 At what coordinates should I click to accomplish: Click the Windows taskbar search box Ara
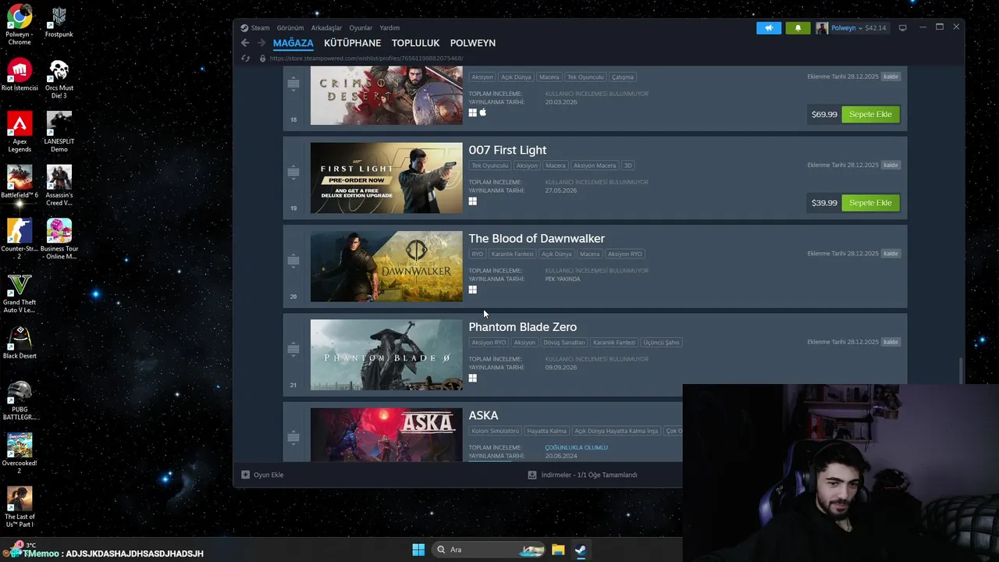tap(487, 550)
